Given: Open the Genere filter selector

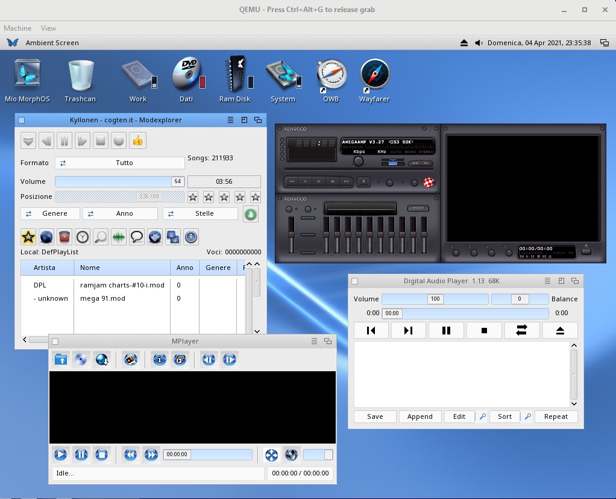Looking at the screenshot, I should click(51, 214).
